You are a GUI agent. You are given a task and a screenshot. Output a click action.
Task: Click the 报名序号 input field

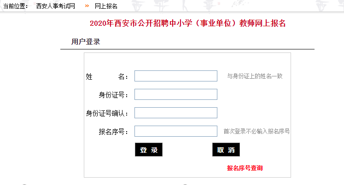[175, 131]
